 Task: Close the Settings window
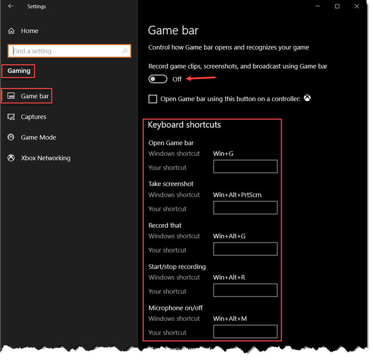tap(357, 6)
